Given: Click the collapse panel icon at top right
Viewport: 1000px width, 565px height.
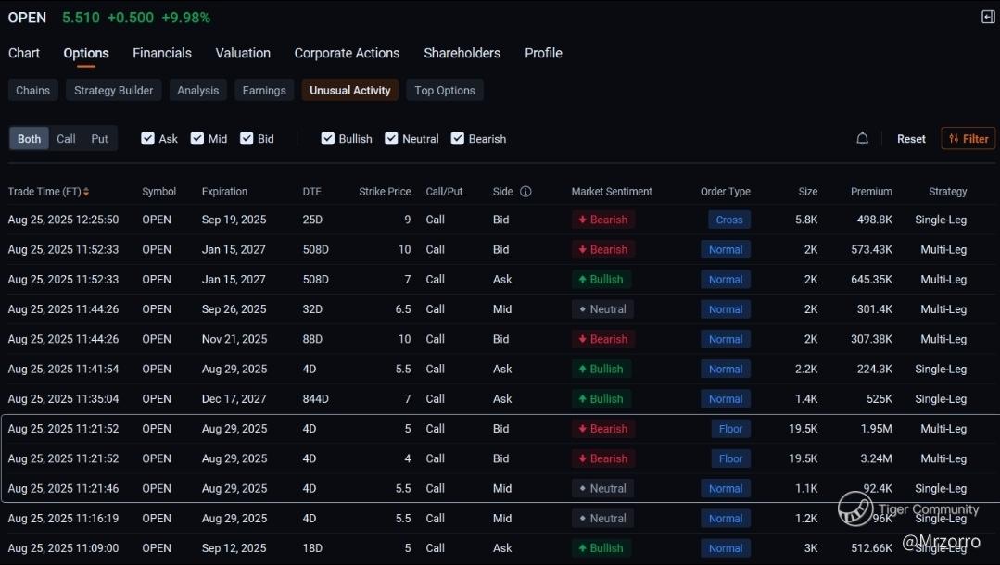Looking at the screenshot, I should coord(988,17).
